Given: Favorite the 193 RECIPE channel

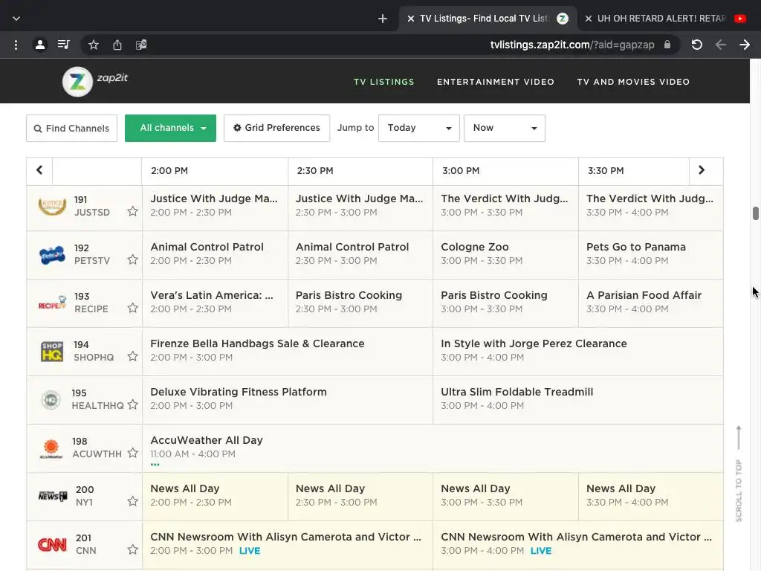Looking at the screenshot, I should [x=132, y=309].
